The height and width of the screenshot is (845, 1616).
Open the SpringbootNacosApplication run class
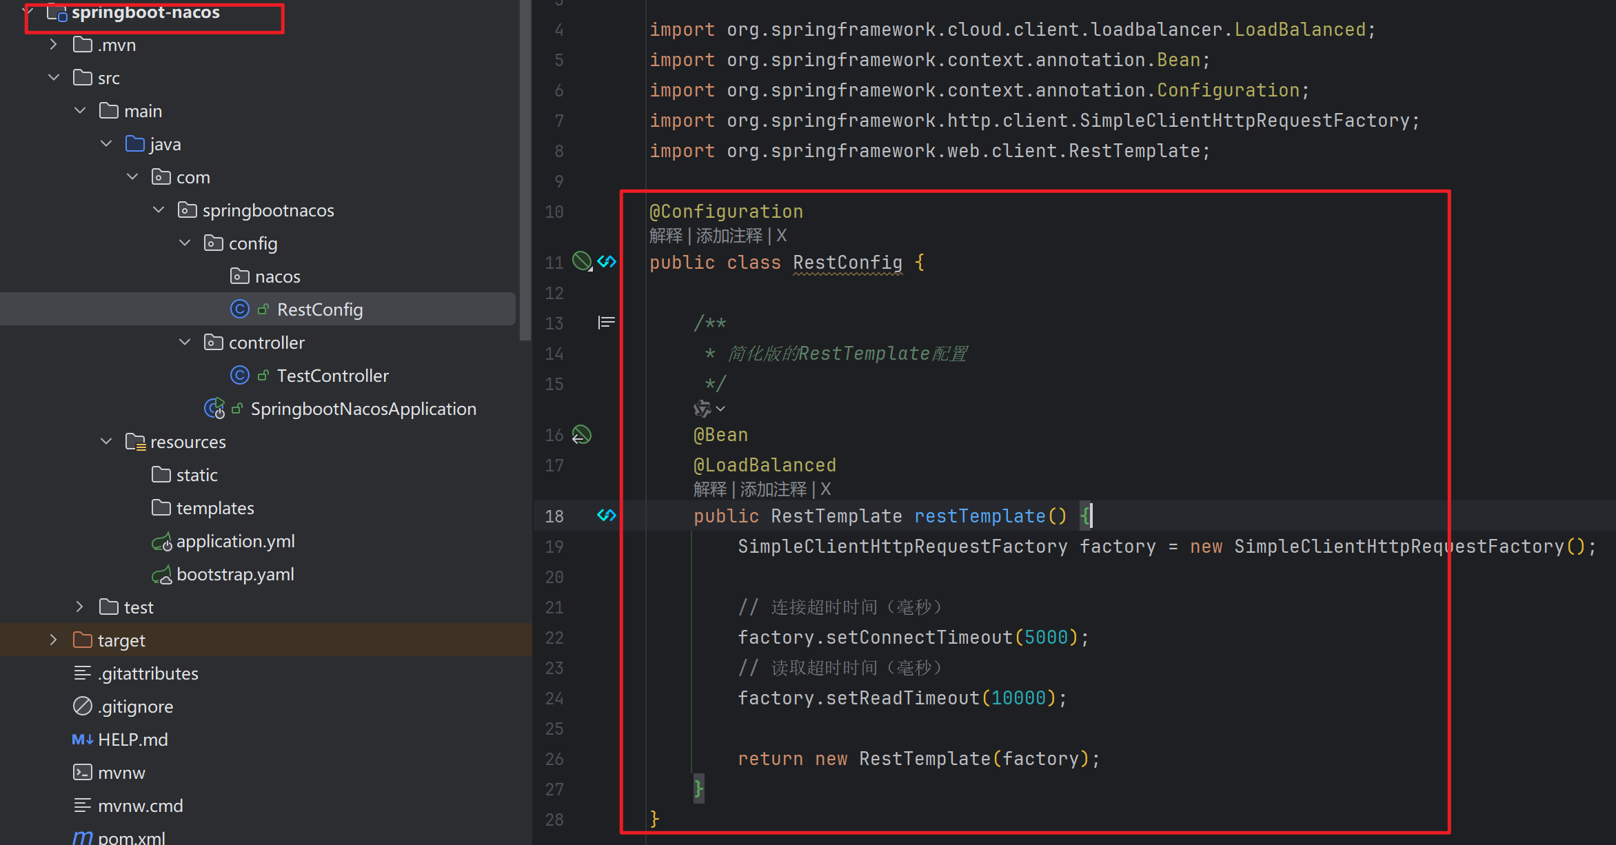coord(363,409)
